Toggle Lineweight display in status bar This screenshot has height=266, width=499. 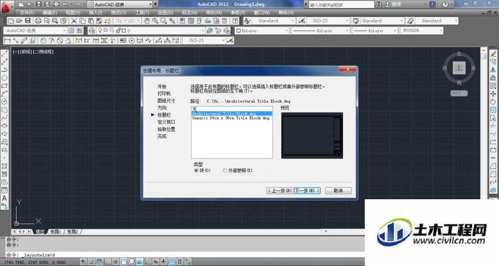pos(164,262)
